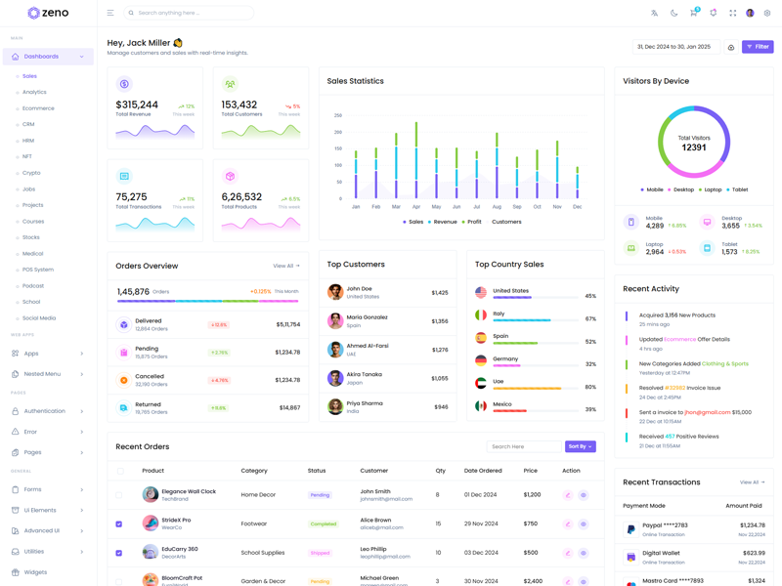Viewport: 782px width, 586px height.
Task: Click the hamburger sidebar toggle icon
Action: click(x=110, y=13)
